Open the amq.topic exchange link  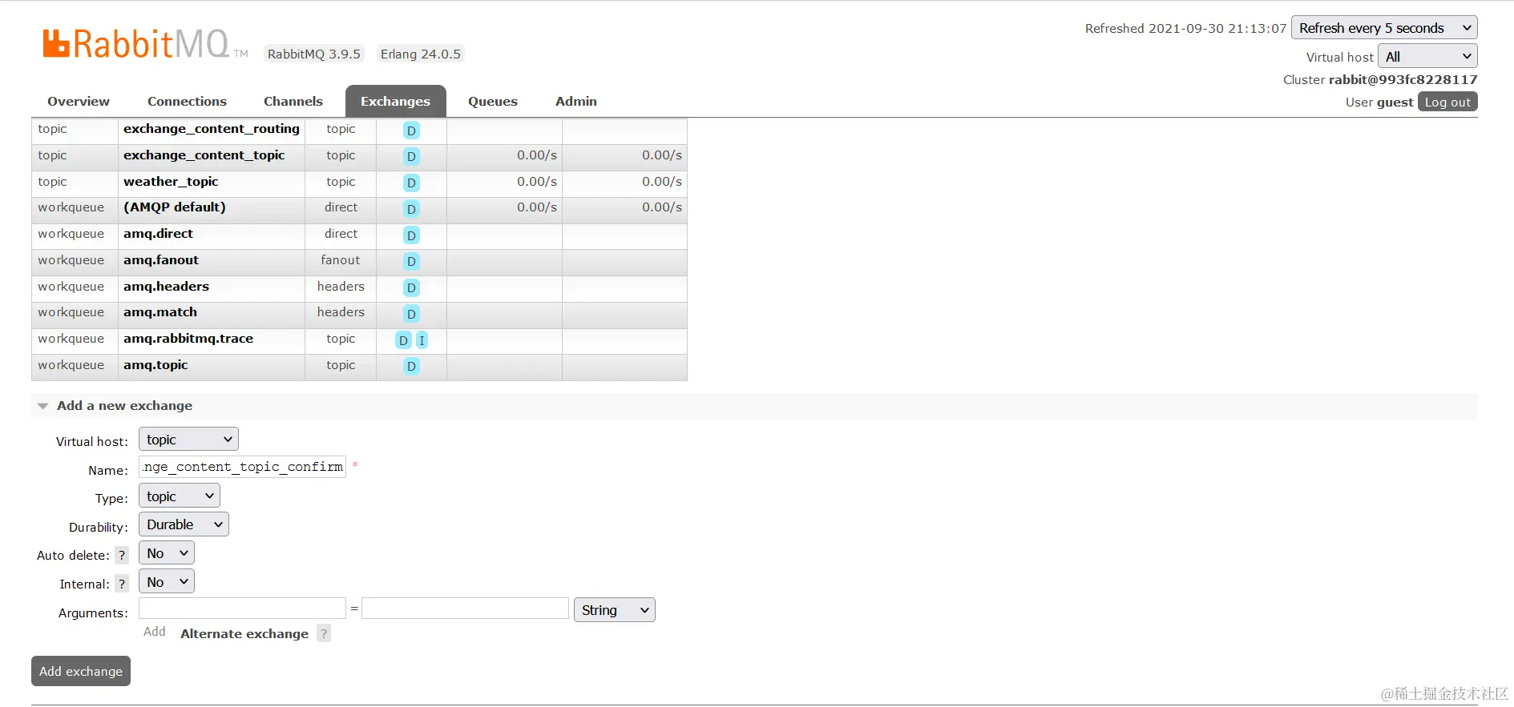(155, 365)
